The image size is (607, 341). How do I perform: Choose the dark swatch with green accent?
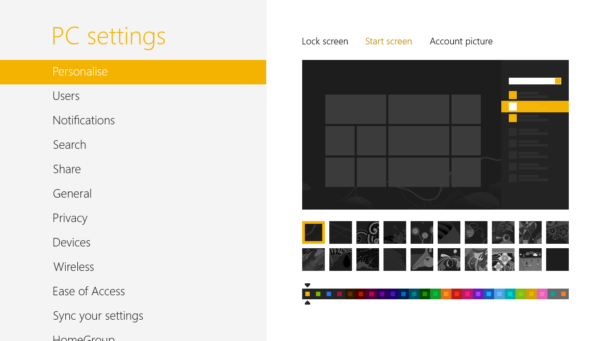[x=318, y=294]
